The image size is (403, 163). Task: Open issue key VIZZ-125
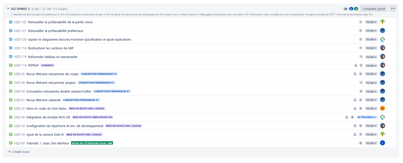(20, 22)
